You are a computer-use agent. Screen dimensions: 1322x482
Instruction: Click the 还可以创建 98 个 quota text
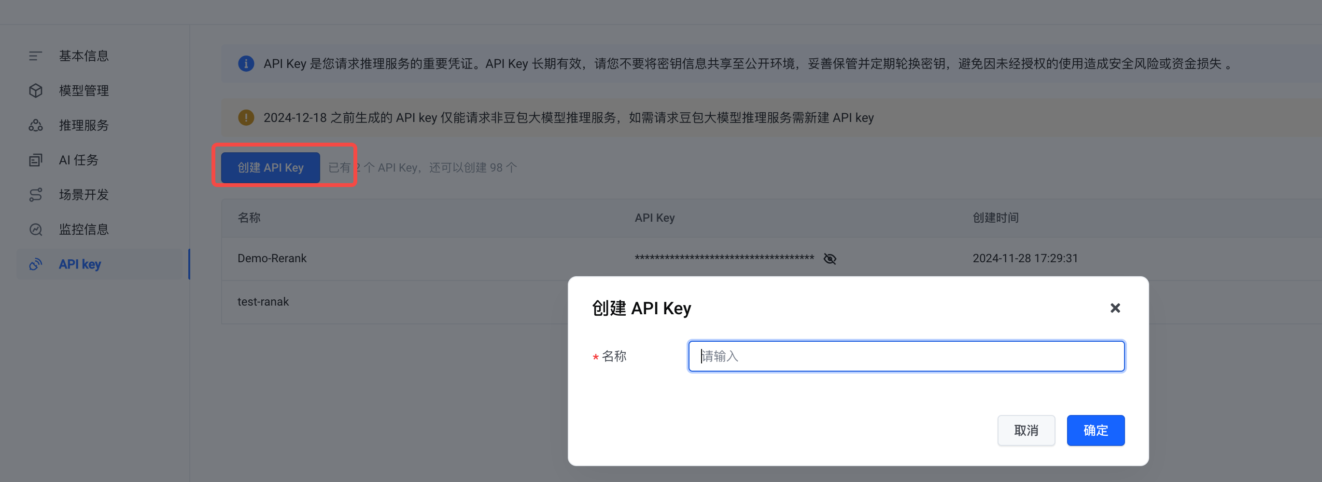(x=473, y=168)
